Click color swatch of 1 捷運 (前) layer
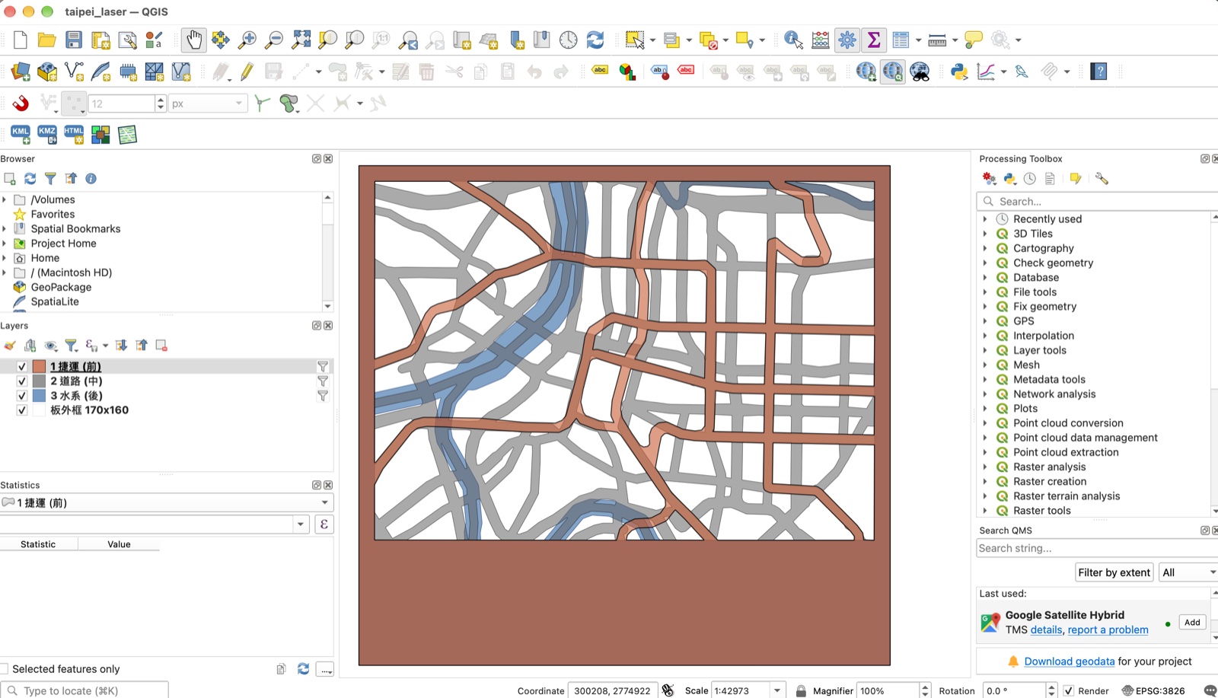Screen dimensions: 1218x698 point(39,367)
